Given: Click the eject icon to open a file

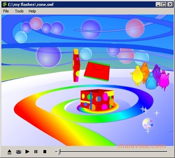Looking at the screenshot, I should (9, 152).
